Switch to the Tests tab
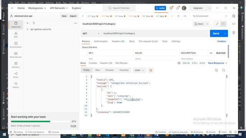The width and height of the screenshot is (246, 138). pyautogui.click(x=165, y=41)
